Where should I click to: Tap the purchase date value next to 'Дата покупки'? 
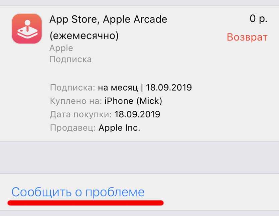pyautogui.click(x=137, y=114)
